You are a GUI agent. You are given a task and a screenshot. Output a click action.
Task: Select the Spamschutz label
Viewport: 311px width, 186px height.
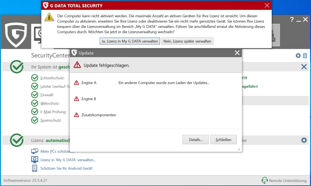[x=51, y=120]
